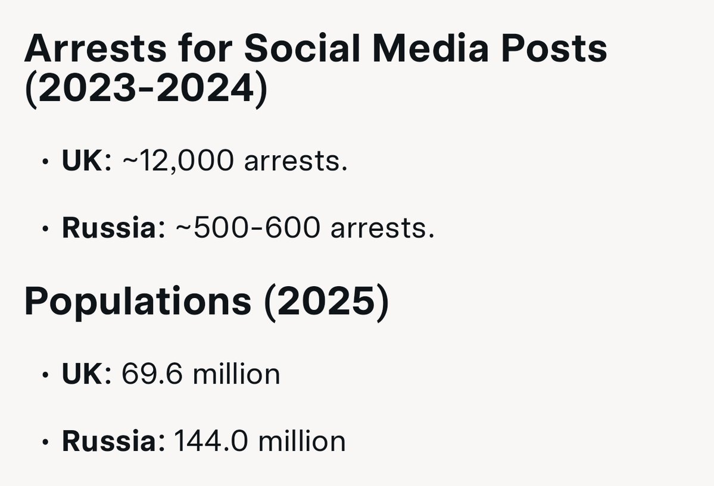Click the bold "UK" label beside ~12,000
This screenshot has height=486, width=714.
point(82,160)
